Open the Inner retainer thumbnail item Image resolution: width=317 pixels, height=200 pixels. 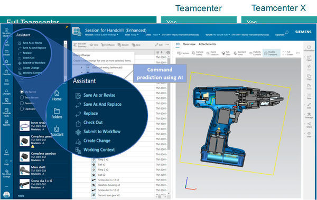[24, 126]
